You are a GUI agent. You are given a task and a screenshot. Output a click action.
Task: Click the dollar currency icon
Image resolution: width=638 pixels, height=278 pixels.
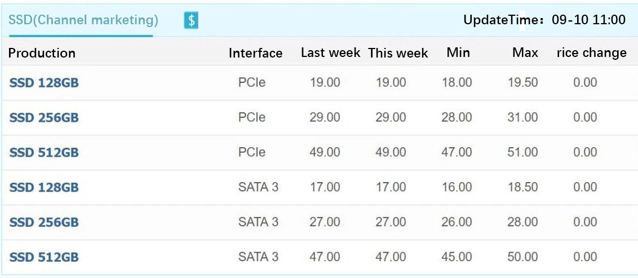tap(191, 20)
